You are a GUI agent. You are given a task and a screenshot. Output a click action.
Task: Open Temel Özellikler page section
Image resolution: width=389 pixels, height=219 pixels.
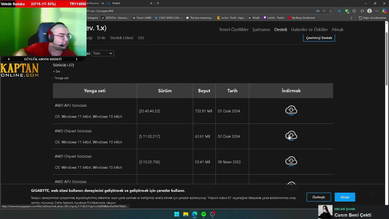coord(234,30)
